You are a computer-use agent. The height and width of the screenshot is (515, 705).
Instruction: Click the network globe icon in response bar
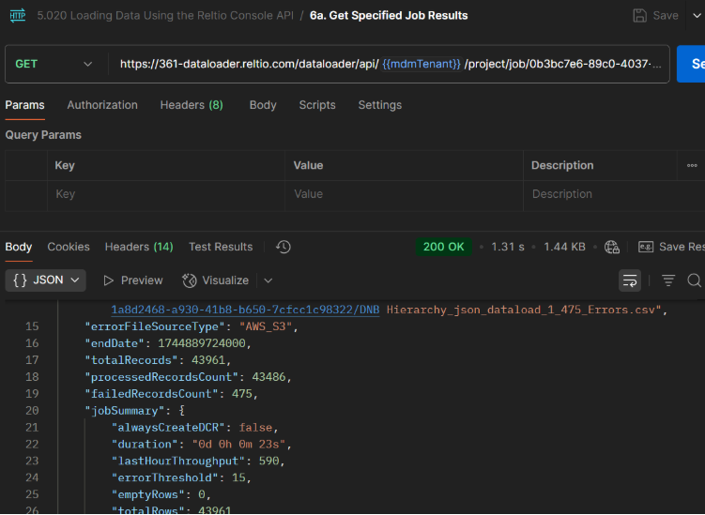point(612,247)
